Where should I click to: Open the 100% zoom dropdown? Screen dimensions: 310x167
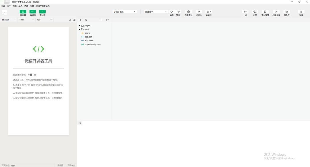point(26,20)
